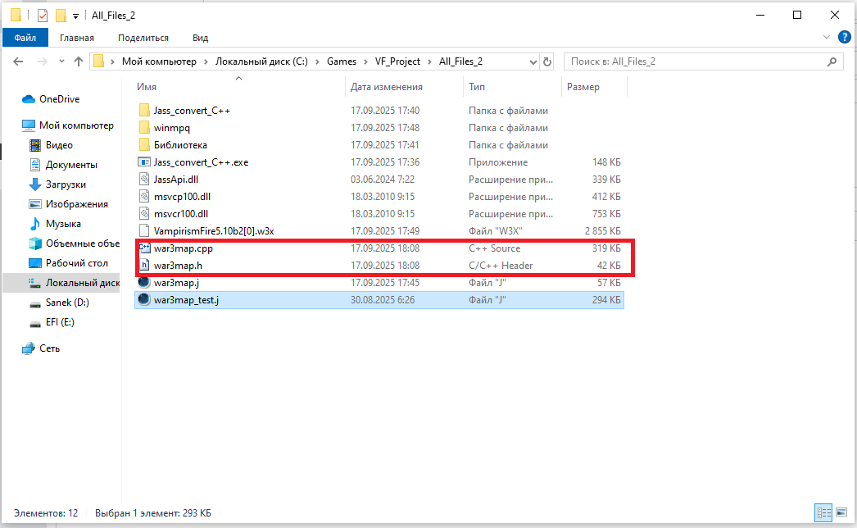The height and width of the screenshot is (528, 857).
Task: Select the war3map.h header file icon
Action: point(144,266)
